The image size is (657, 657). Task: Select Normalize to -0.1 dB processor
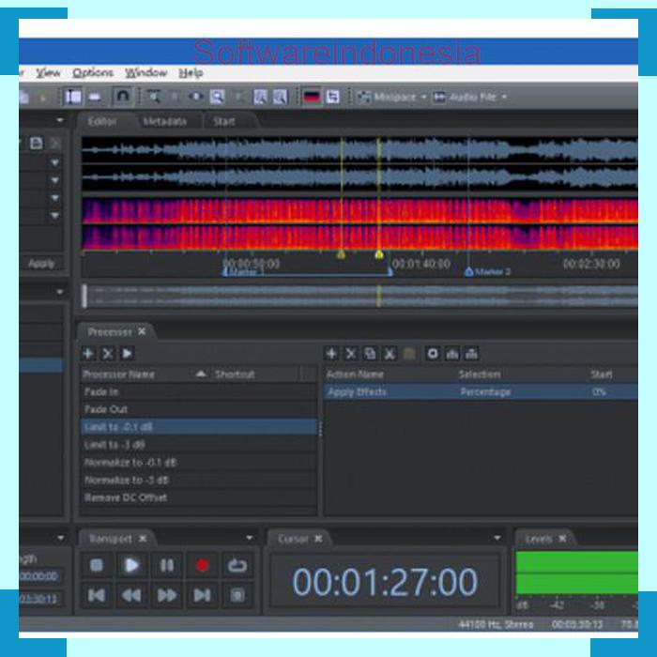(198, 462)
